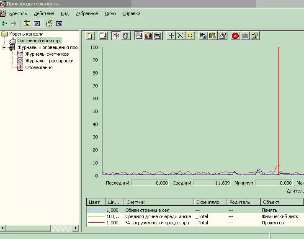The width and height of the screenshot is (304, 239).
Task: Open the Действие menu
Action: [x=44, y=13]
